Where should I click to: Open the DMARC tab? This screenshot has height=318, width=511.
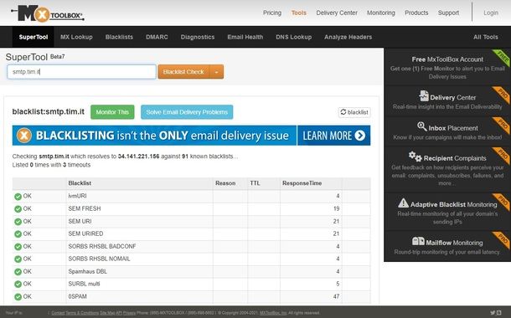[x=157, y=37]
